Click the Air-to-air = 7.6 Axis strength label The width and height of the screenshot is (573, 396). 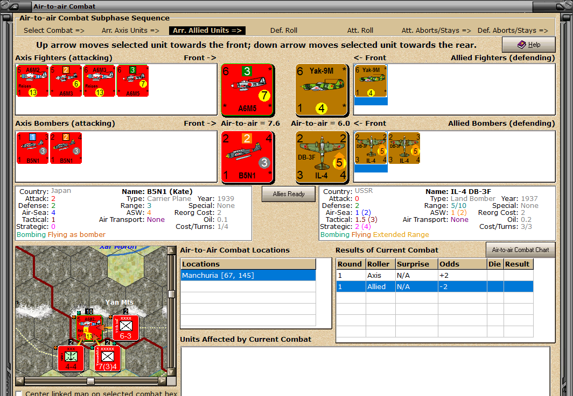tap(250, 124)
